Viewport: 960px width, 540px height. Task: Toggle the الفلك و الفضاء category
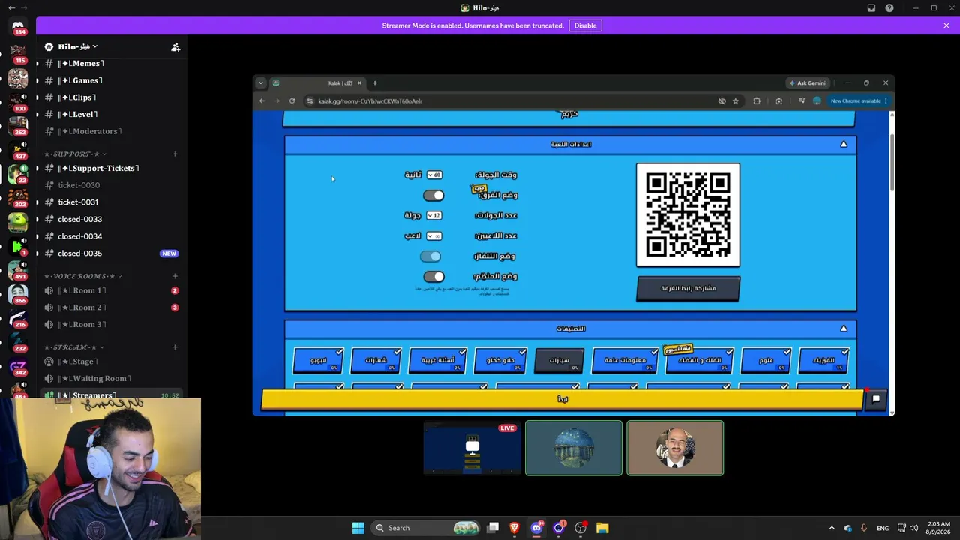click(x=700, y=361)
